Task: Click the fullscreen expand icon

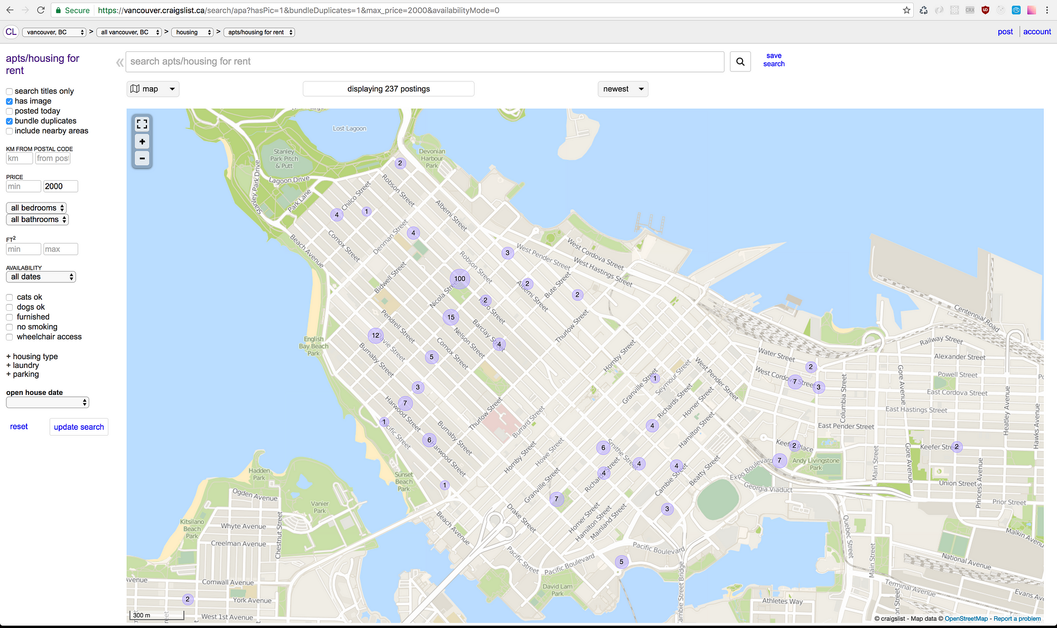Action: [142, 123]
